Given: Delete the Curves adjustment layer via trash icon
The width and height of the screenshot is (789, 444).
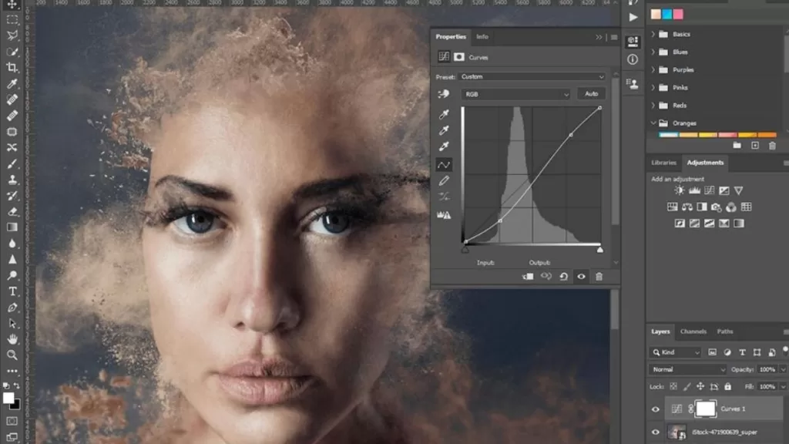Looking at the screenshot, I should tap(599, 277).
